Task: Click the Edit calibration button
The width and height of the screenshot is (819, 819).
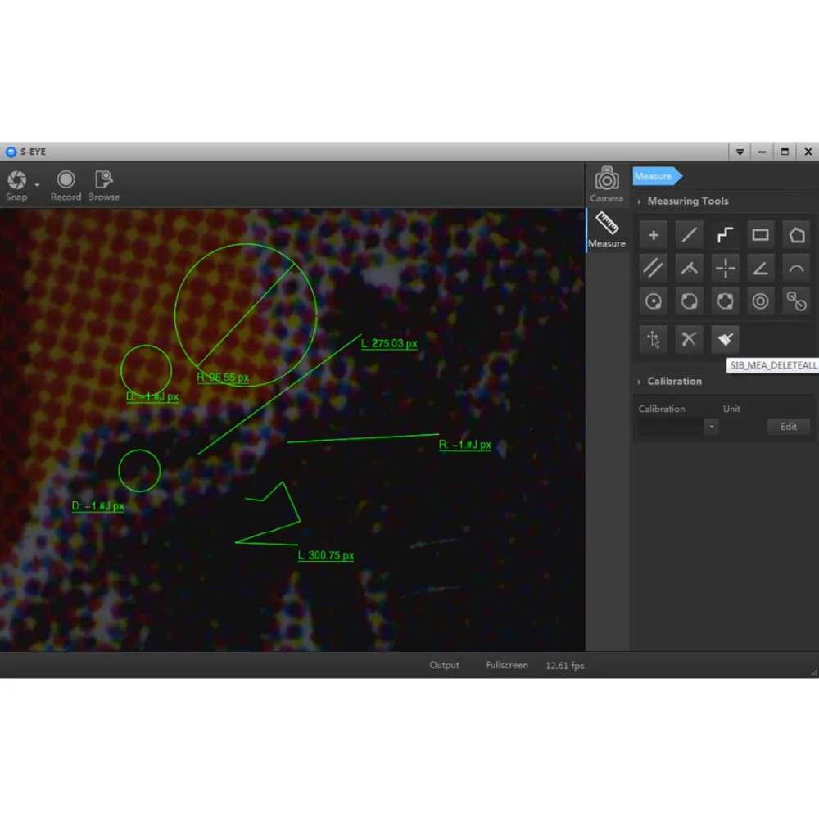Action: pyautogui.click(x=788, y=427)
